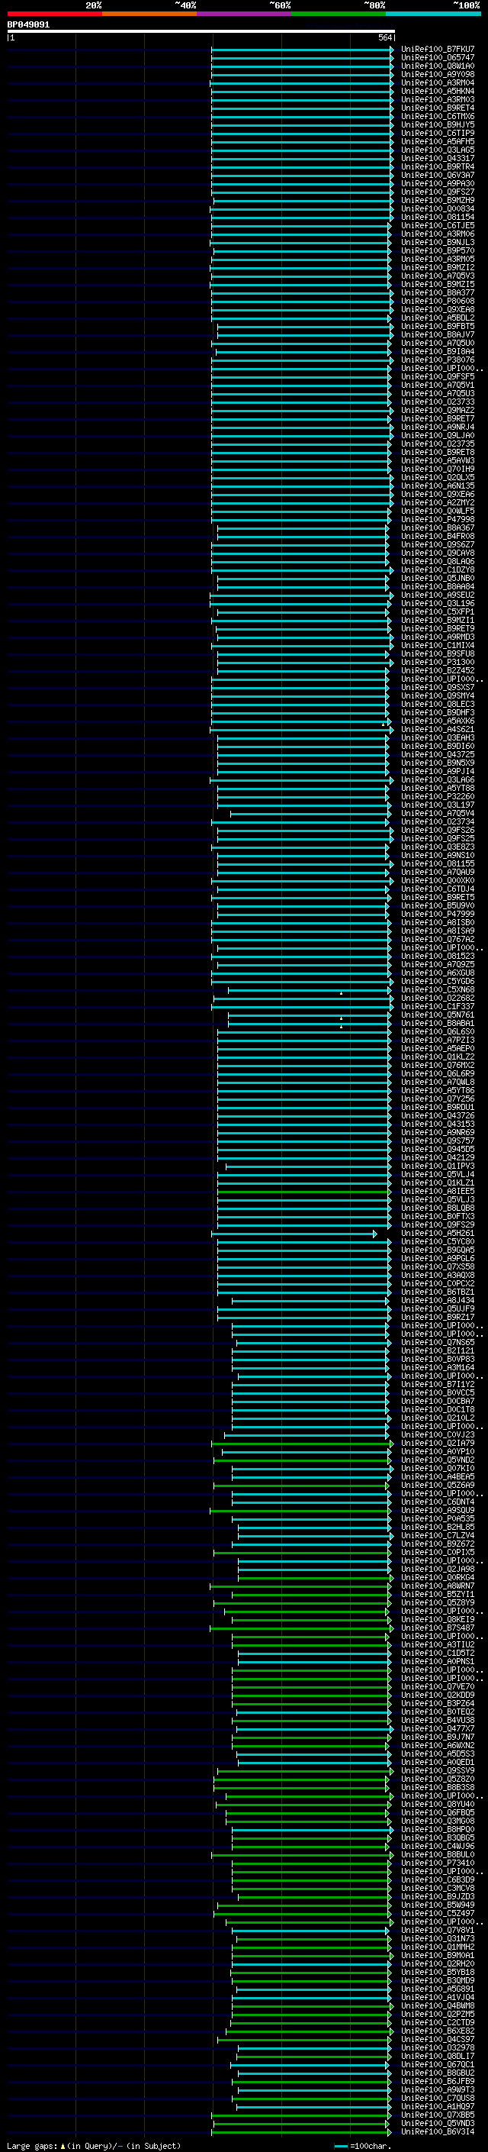Viewport: 488px width, 2152px height.
Task: Choose the UniRef100_Q31N73 entry
Action: pyautogui.click(x=437, y=1939)
